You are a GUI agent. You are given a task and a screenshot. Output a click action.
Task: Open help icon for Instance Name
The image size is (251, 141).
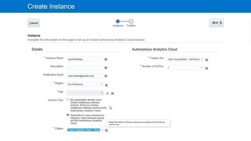[106, 59]
